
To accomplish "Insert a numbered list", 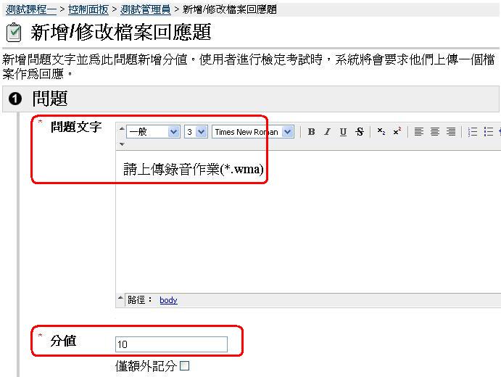I will click(x=473, y=132).
